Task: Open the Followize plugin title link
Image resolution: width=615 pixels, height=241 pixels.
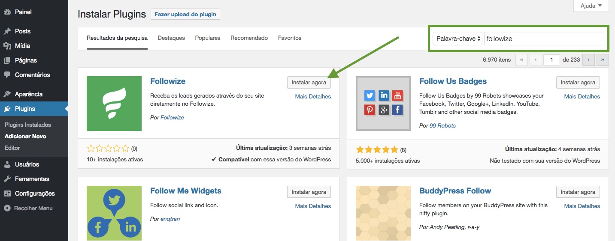Action: pyautogui.click(x=168, y=81)
